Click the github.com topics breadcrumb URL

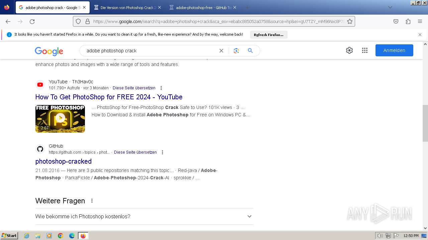79,152
